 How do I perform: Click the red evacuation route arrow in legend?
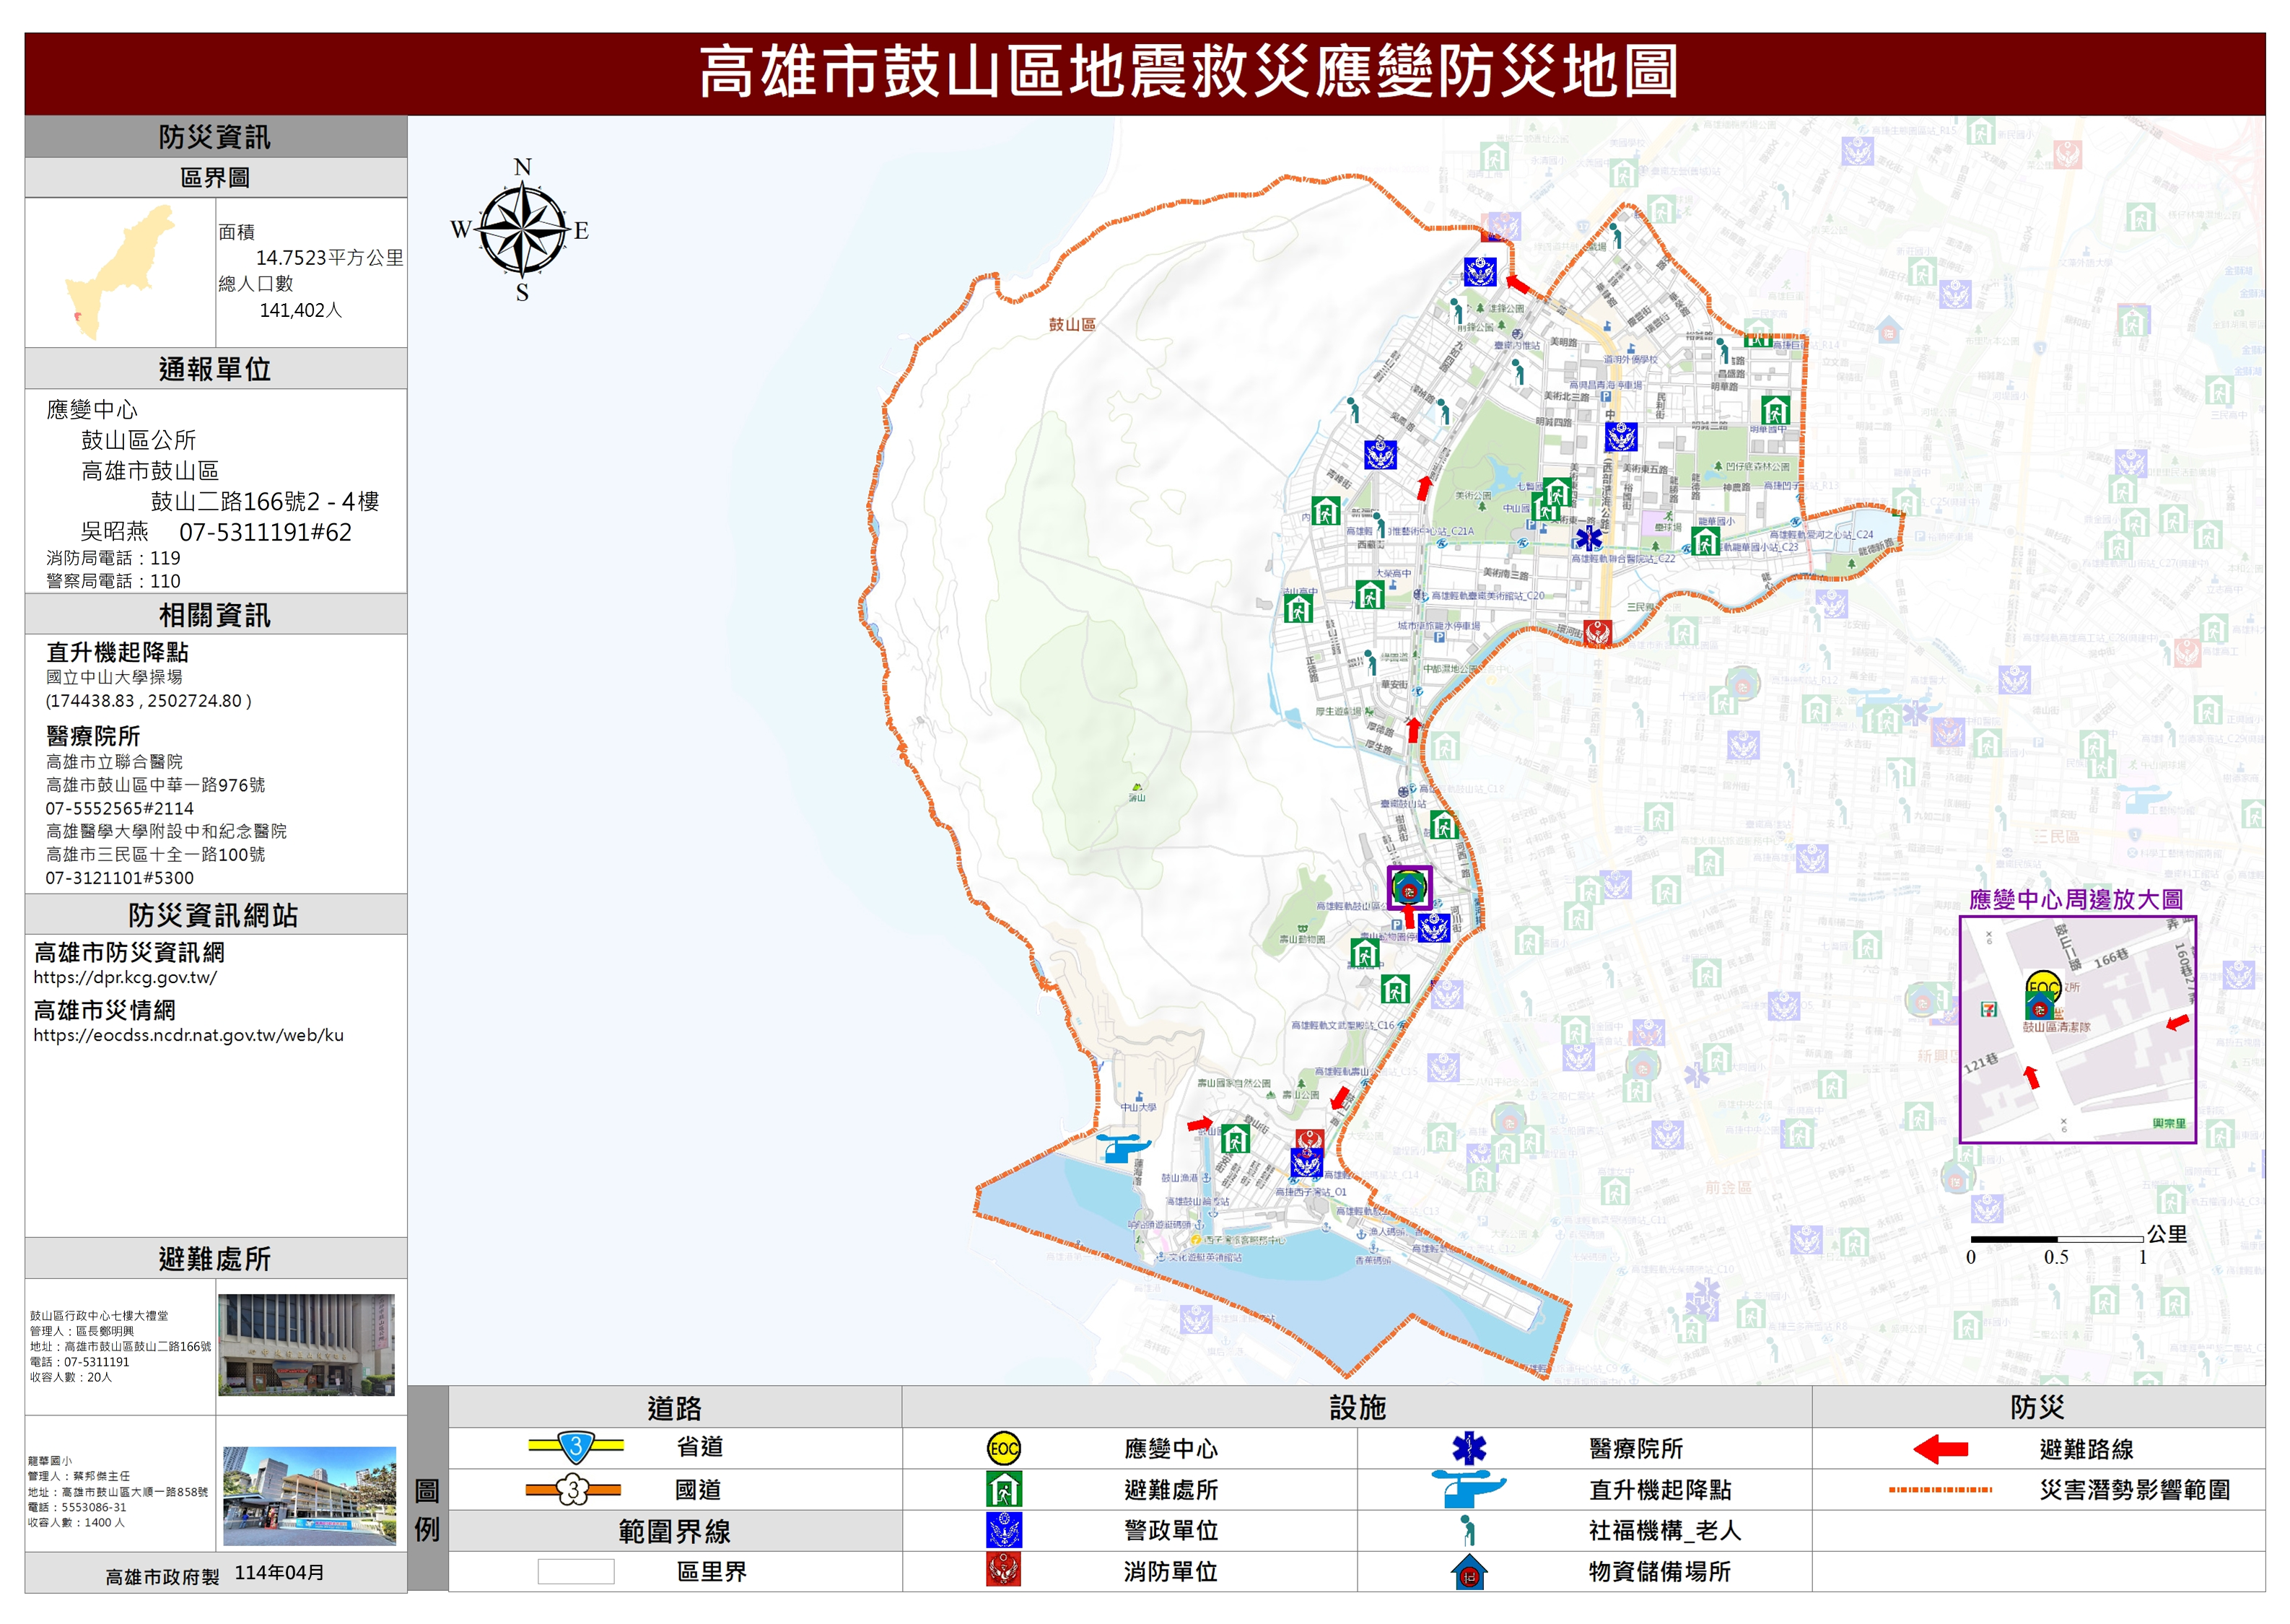1940,1449
